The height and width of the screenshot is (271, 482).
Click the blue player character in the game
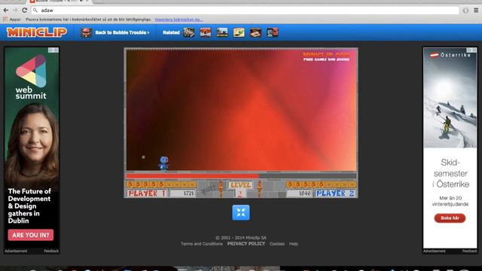(163, 163)
